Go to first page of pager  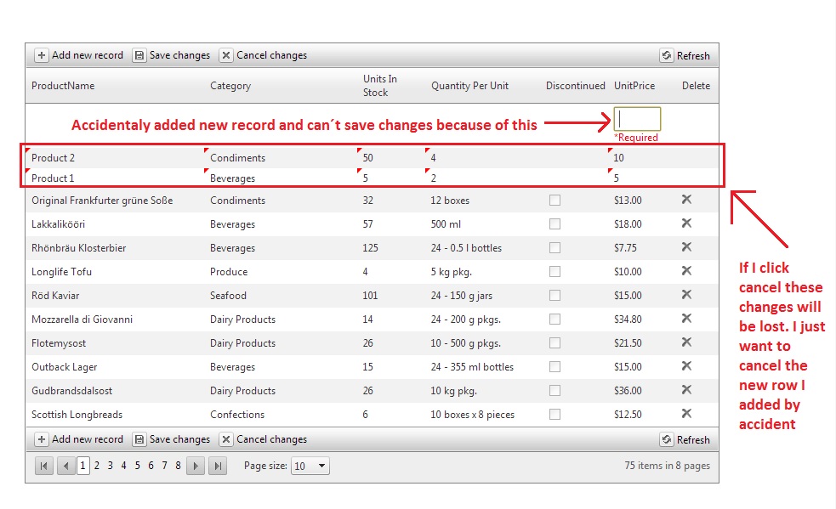[44, 466]
